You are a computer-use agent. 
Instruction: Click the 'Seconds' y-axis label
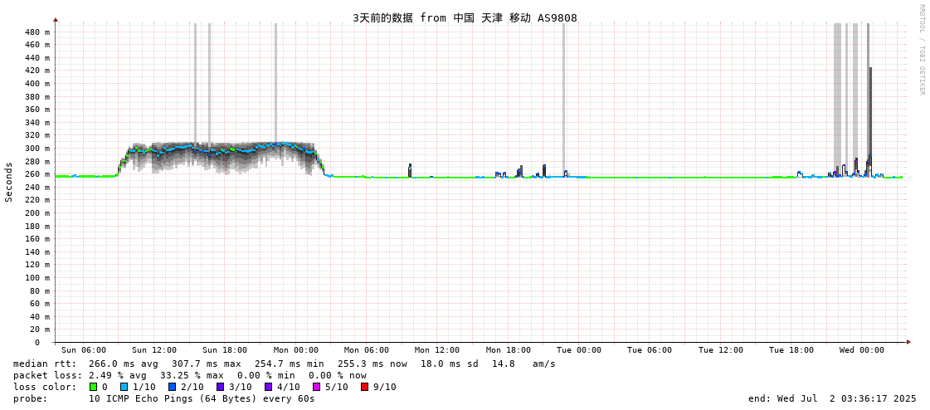pos(9,182)
